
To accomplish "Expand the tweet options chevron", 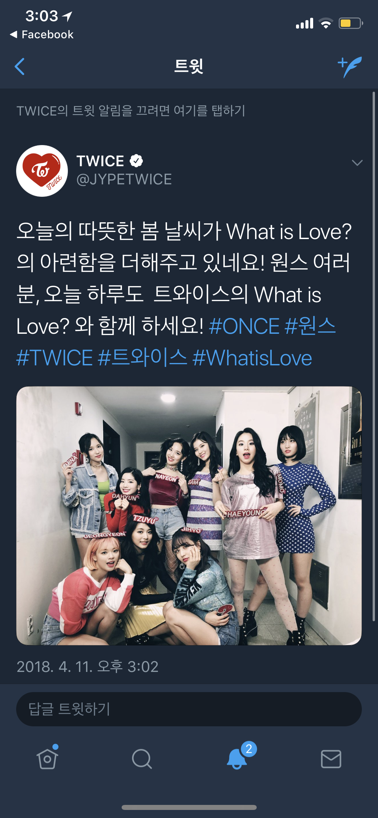I will [357, 163].
